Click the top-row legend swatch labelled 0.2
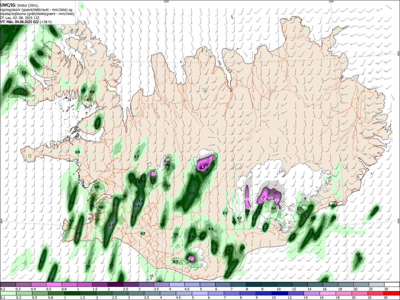Screen dimensions: 400x300 coord(8,284)
